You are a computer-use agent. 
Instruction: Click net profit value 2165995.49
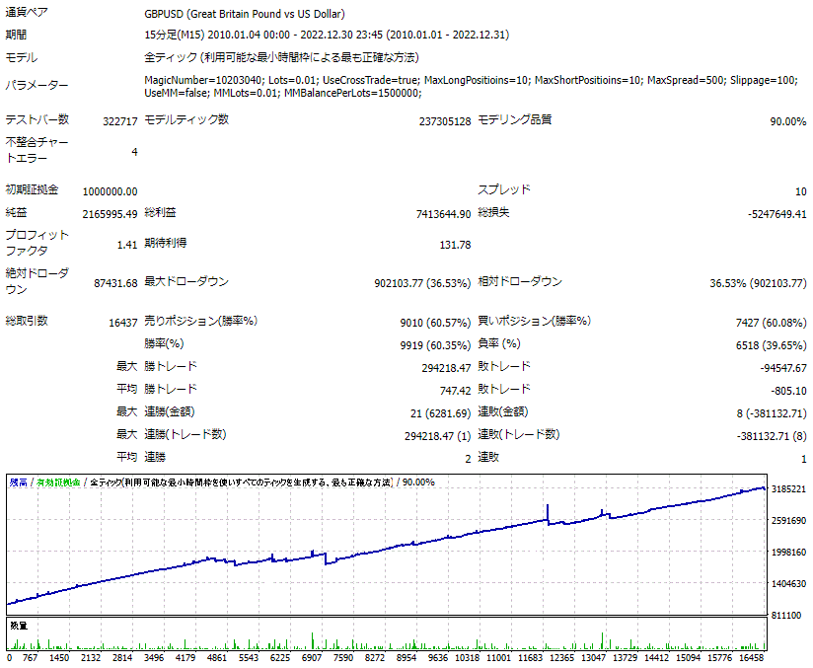pos(110,214)
